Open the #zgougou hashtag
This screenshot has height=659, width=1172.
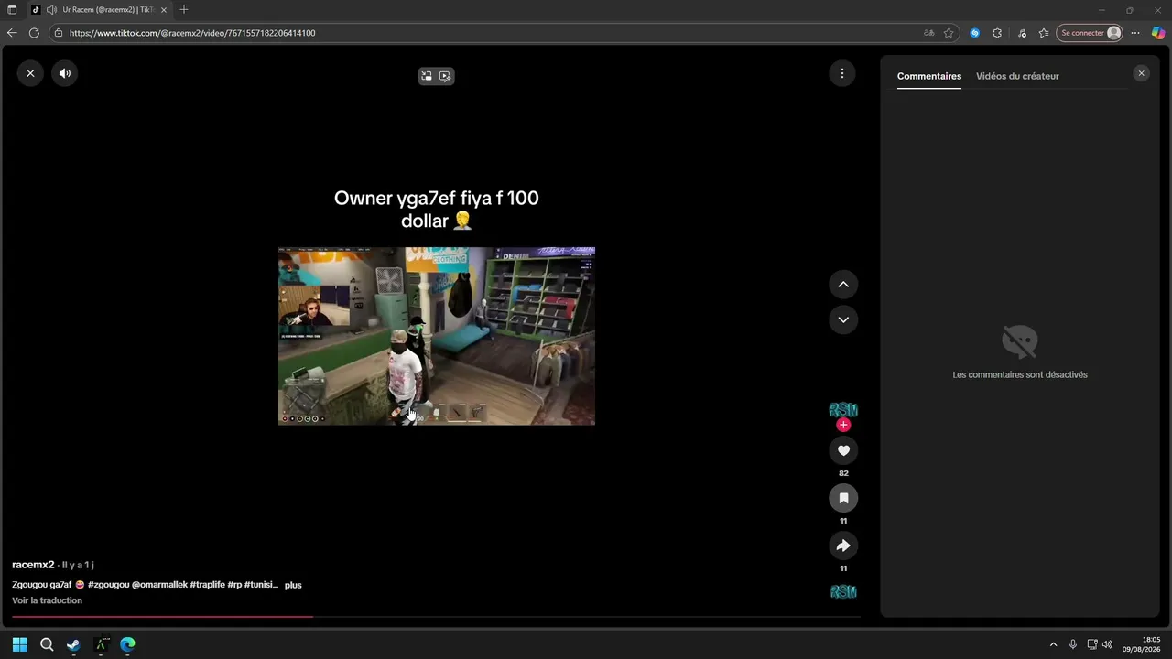point(108,585)
